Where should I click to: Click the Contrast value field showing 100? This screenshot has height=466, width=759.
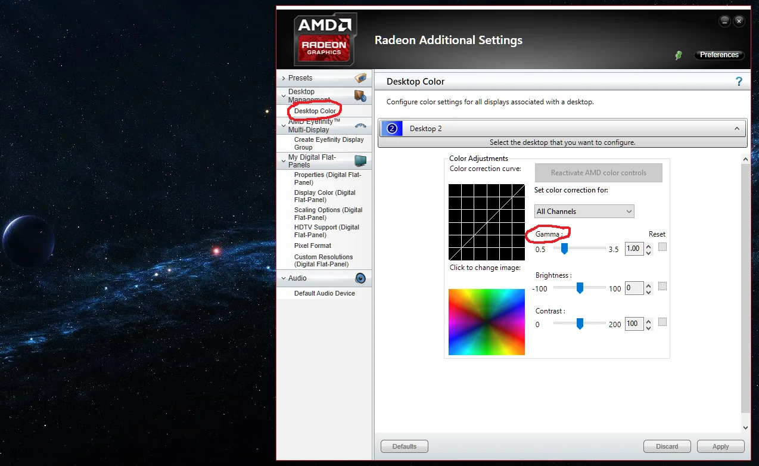click(634, 324)
